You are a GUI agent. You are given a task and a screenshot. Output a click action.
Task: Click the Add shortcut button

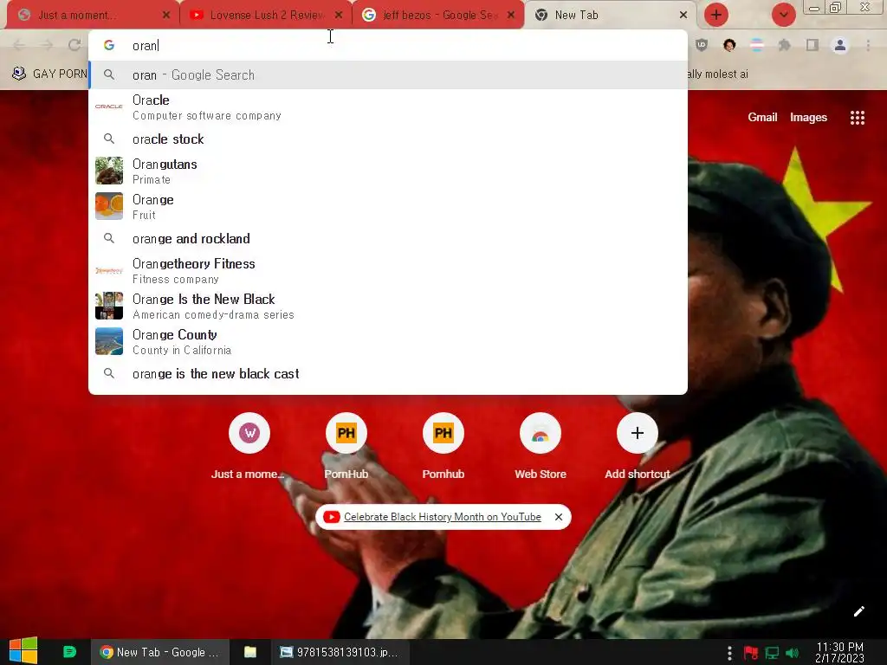(637, 447)
